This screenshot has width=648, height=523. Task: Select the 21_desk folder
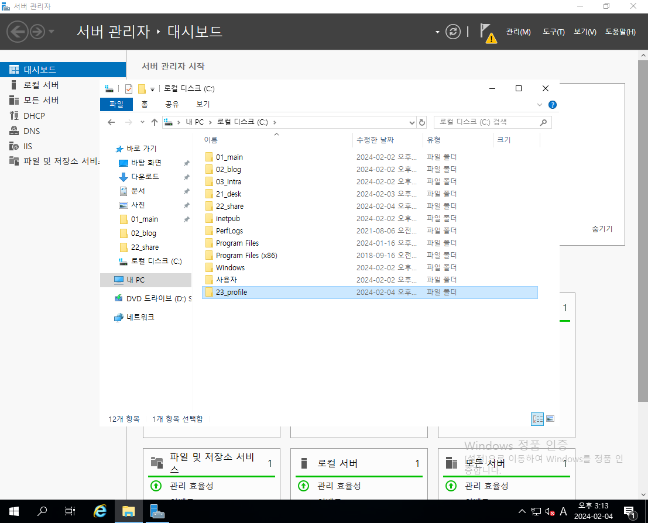click(370, 194)
